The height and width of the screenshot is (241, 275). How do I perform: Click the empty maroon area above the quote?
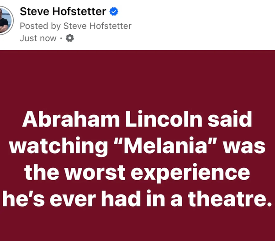click(x=137, y=78)
